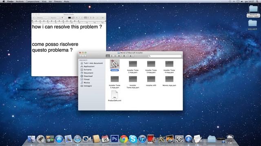Open Filmati in the Finder sidebar
This screenshot has width=261, height=146.
pyautogui.click(x=85, y=79)
